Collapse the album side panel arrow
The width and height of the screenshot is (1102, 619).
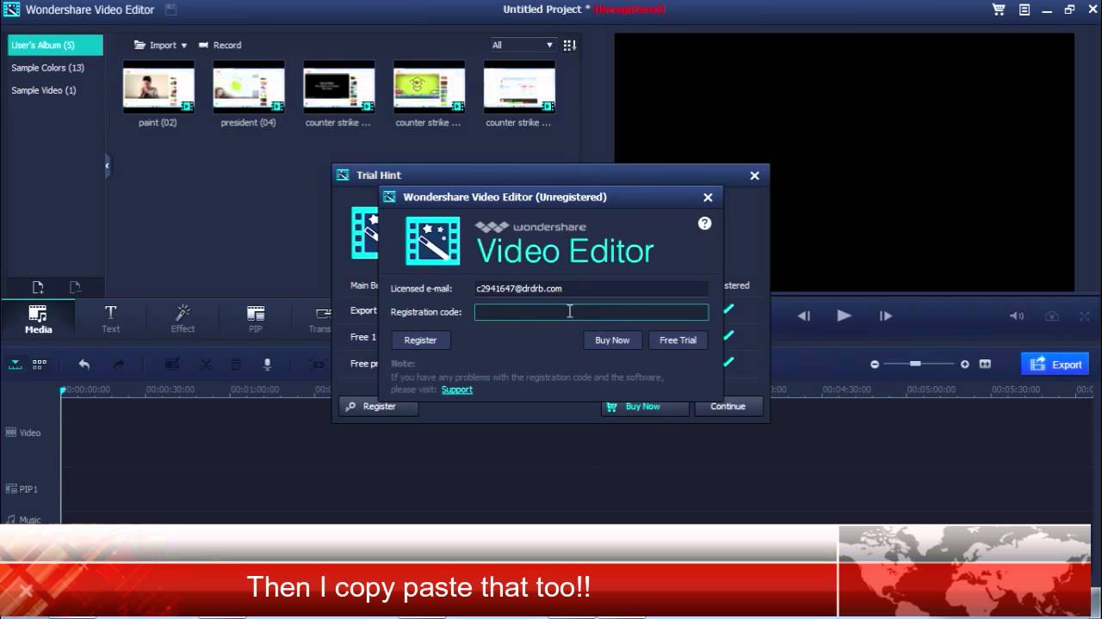click(x=108, y=165)
